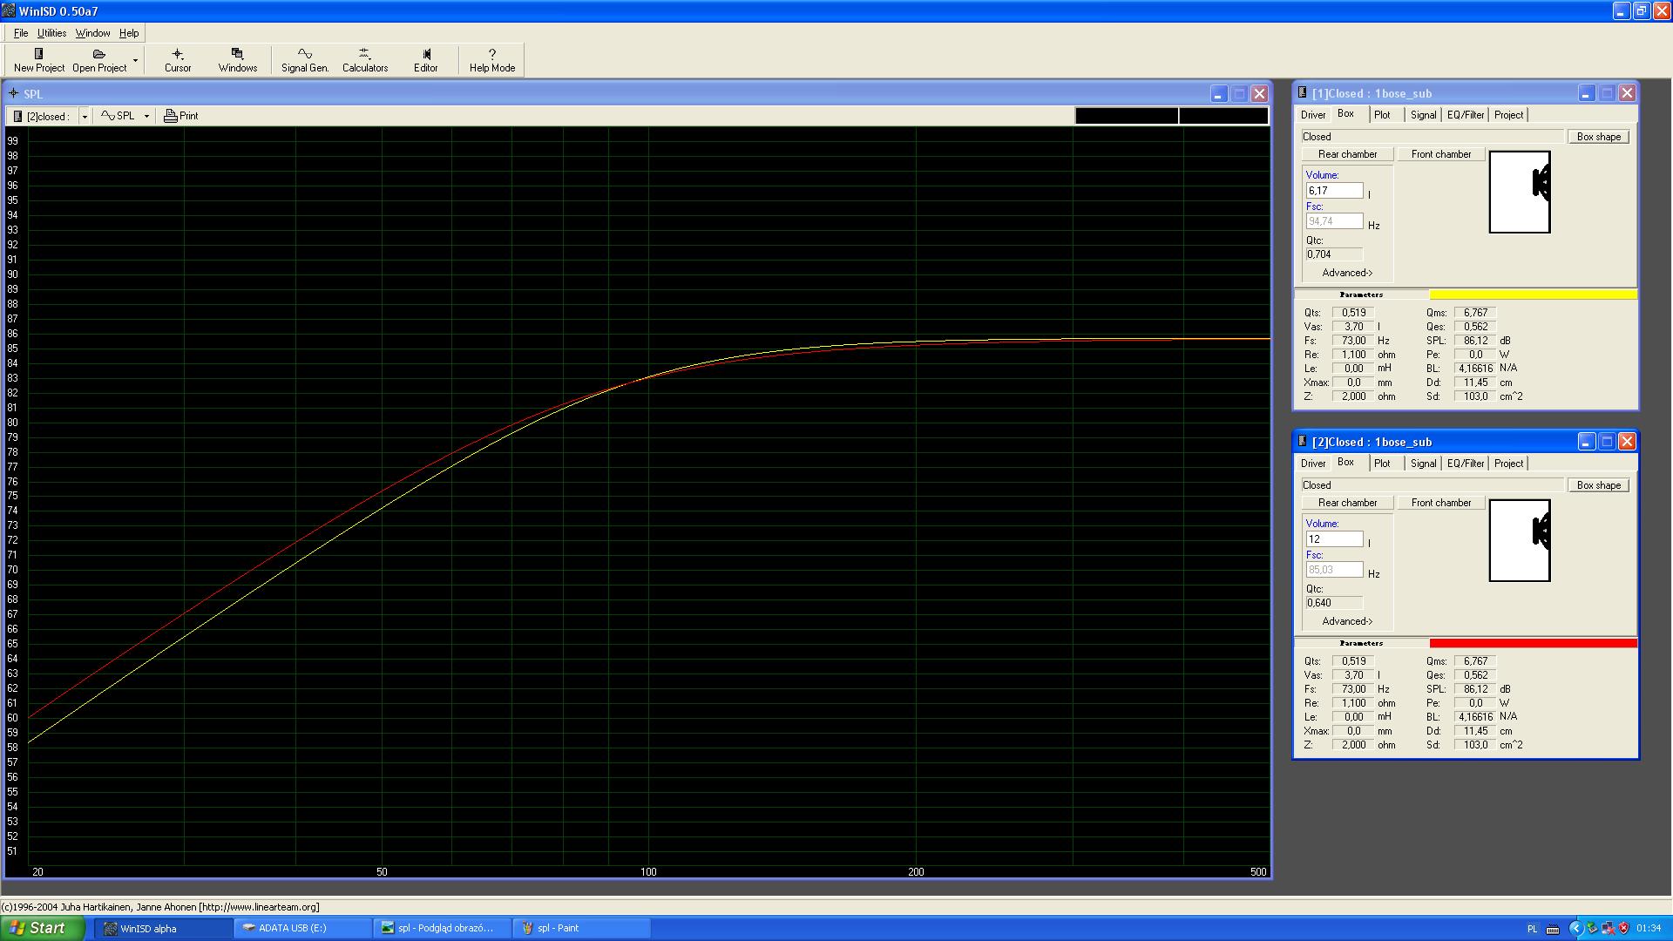Launch the Signal Gen. tool
The image size is (1673, 941).
click(x=304, y=54)
